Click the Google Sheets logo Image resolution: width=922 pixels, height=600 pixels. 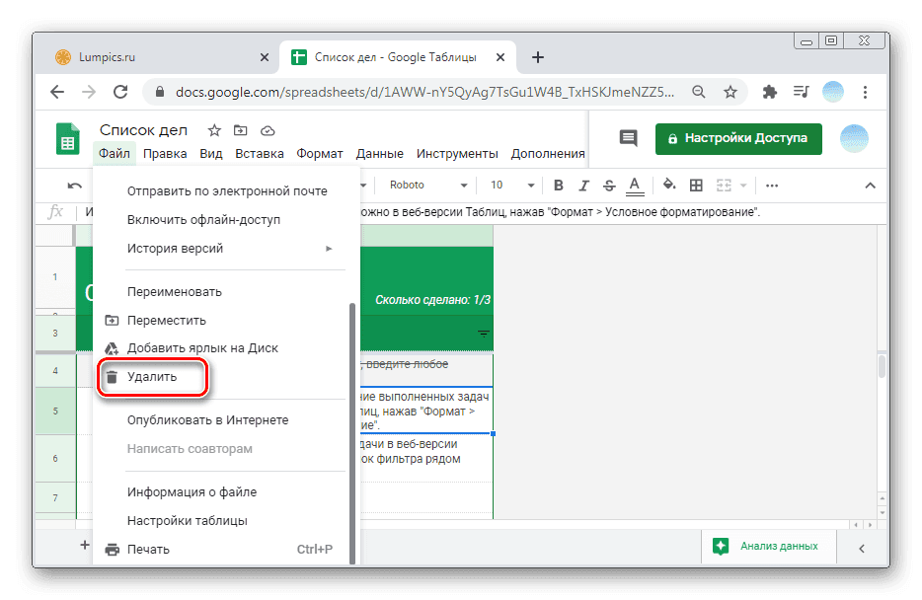(x=66, y=139)
